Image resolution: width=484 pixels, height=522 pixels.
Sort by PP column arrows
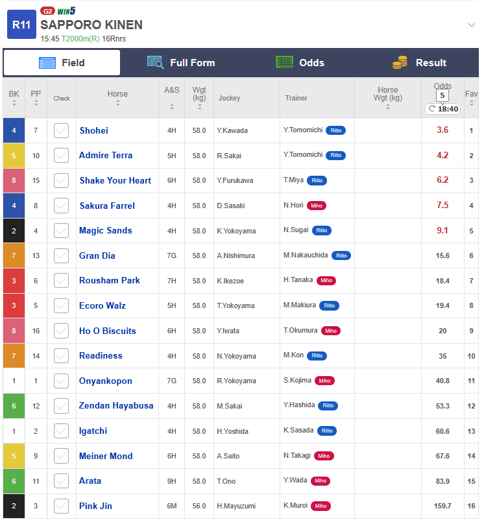(x=36, y=103)
